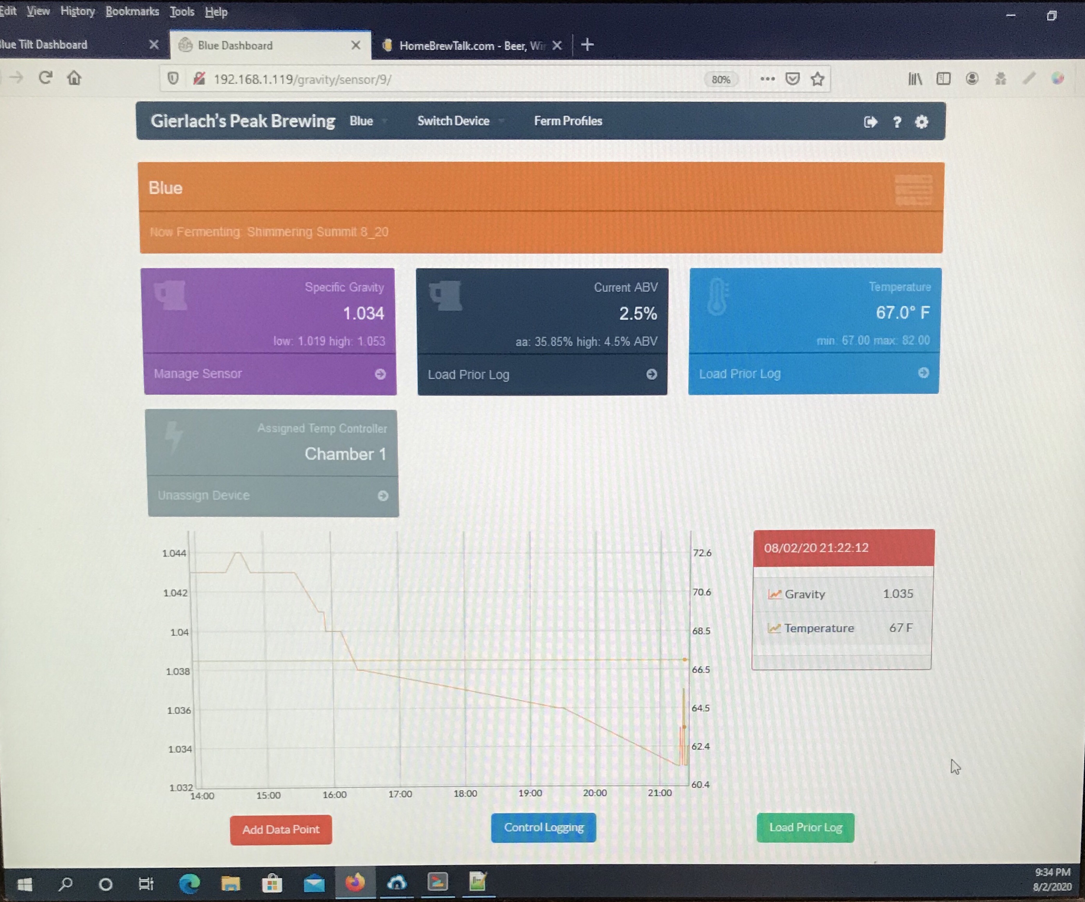Image resolution: width=1085 pixels, height=902 pixels.
Task: Open the Bookmarks menu
Action: click(x=132, y=11)
